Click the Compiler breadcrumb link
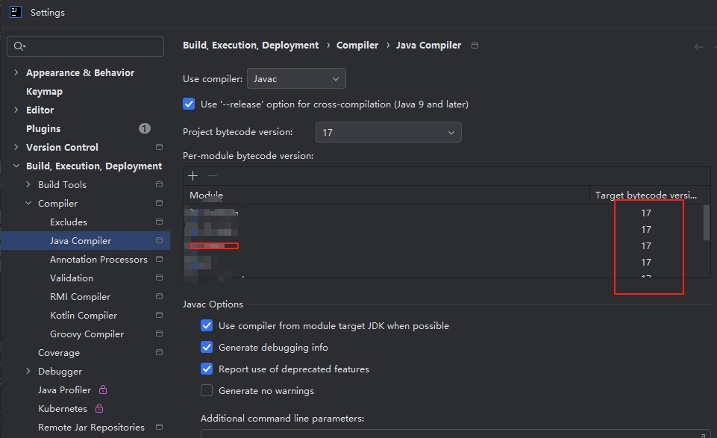 point(357,46)
